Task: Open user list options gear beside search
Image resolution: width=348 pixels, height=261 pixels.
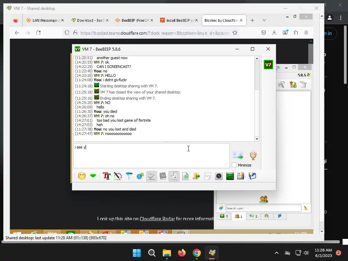Action: [221, 208]
